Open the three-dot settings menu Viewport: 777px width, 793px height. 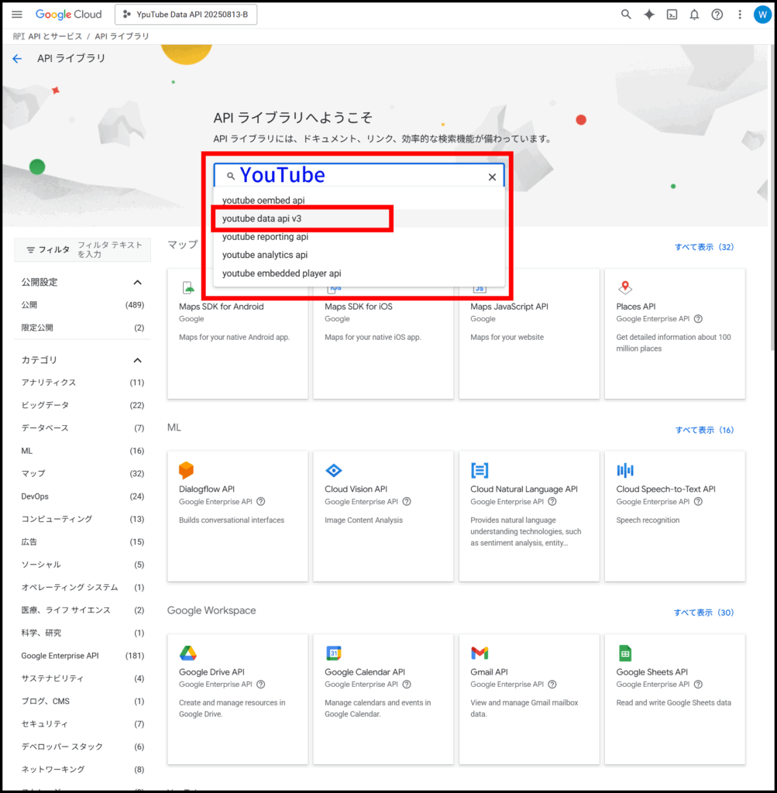(x=740, y=14)
